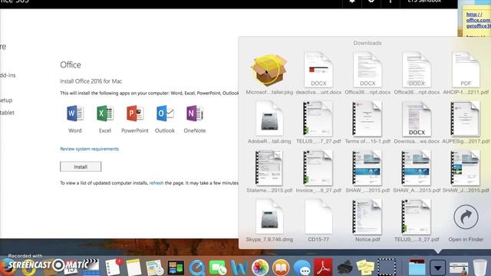Click the refresh link in the page

pyautogui.click(x=157, y=182)
